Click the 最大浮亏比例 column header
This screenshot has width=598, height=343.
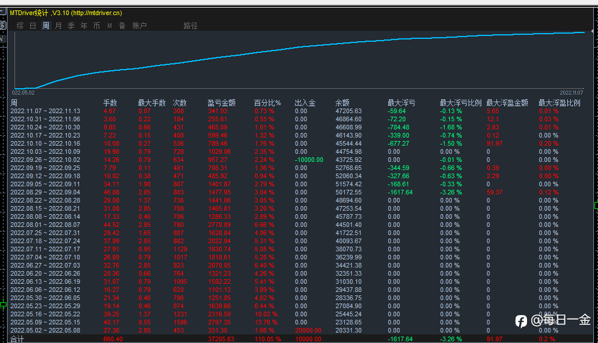point(461,103)
